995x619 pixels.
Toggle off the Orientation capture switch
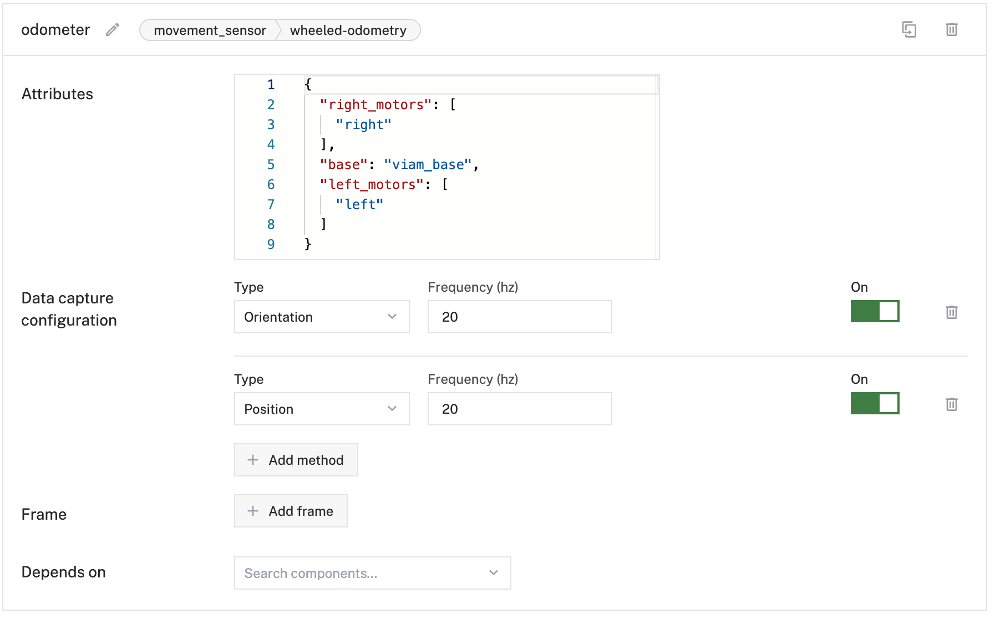point(875,311)
